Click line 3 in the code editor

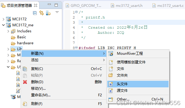(x=132, y=22)
